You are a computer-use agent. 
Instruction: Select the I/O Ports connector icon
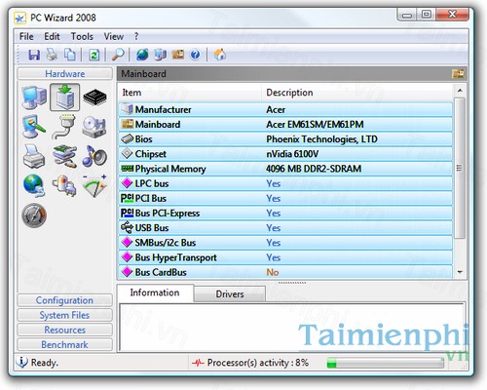pos(63,127)
